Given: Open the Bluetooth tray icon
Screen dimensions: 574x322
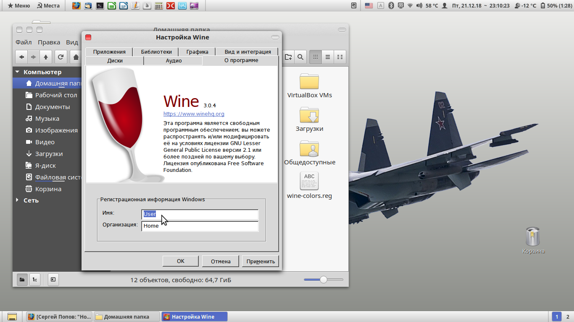Looking at the screenshot, I should [391, 6].
